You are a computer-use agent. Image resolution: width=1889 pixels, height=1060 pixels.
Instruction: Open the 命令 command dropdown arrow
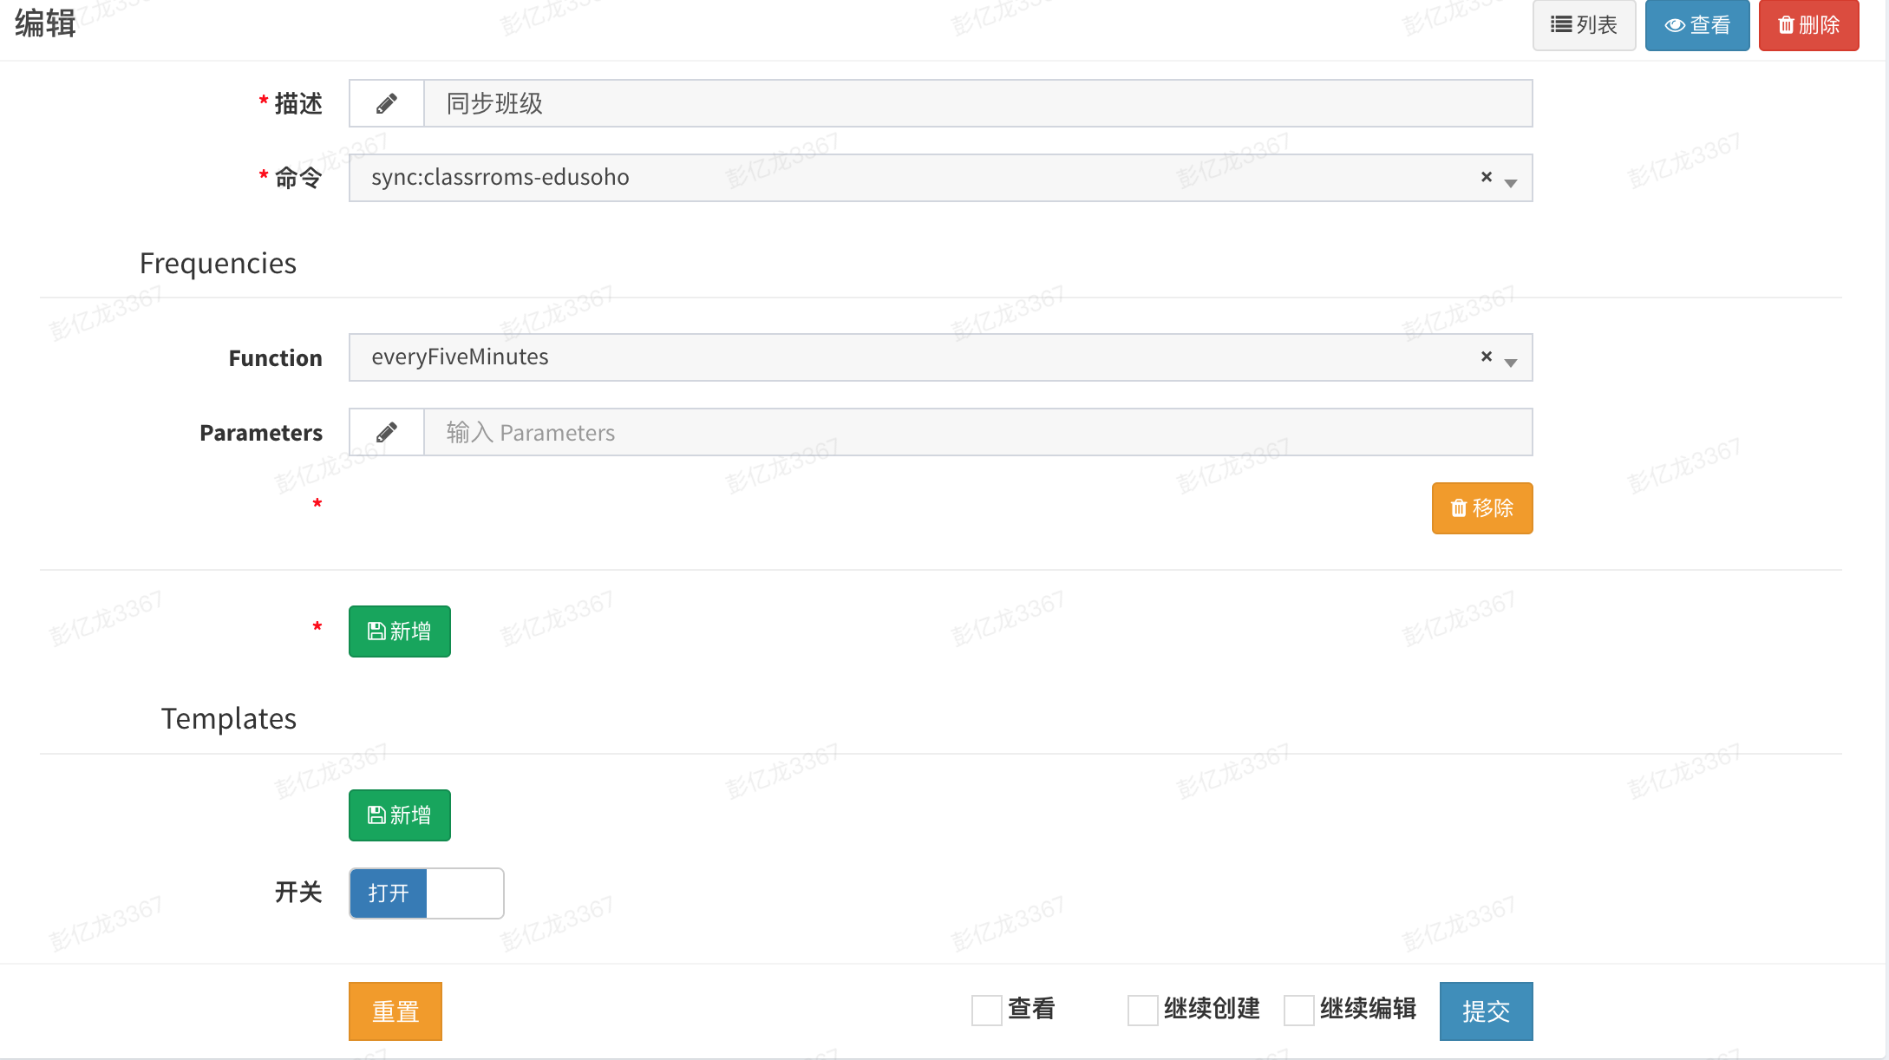pyautogui.click(x=1511, y=183)
